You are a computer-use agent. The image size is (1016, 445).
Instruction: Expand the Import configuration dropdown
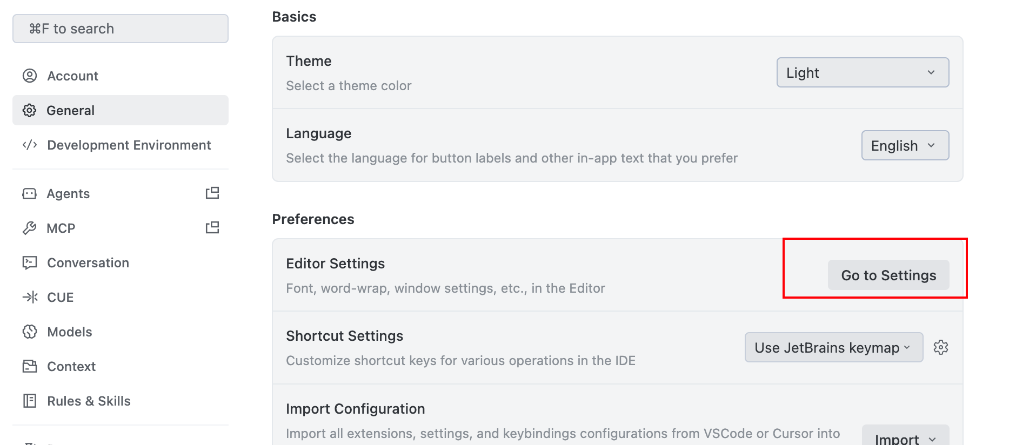point(905,439)
